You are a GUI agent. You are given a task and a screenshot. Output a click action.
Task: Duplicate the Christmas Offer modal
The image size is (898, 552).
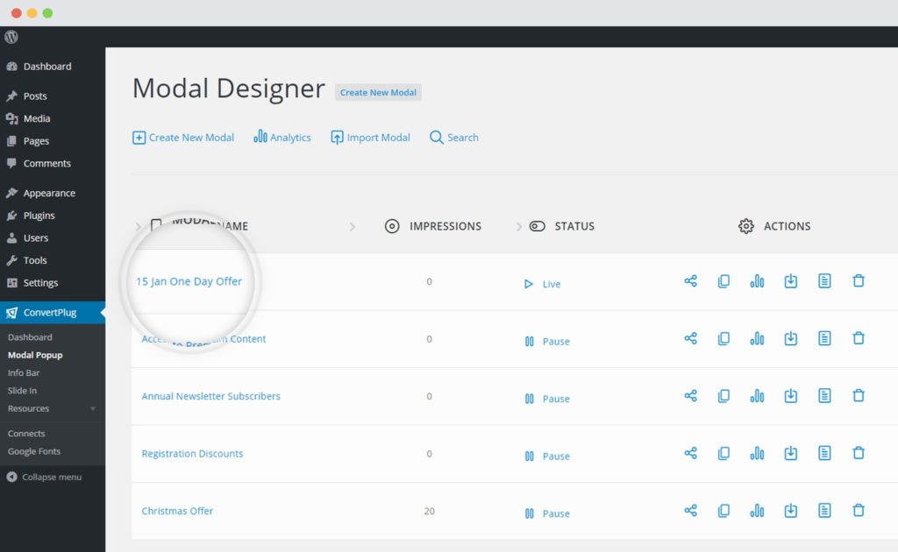pos(723,511)
